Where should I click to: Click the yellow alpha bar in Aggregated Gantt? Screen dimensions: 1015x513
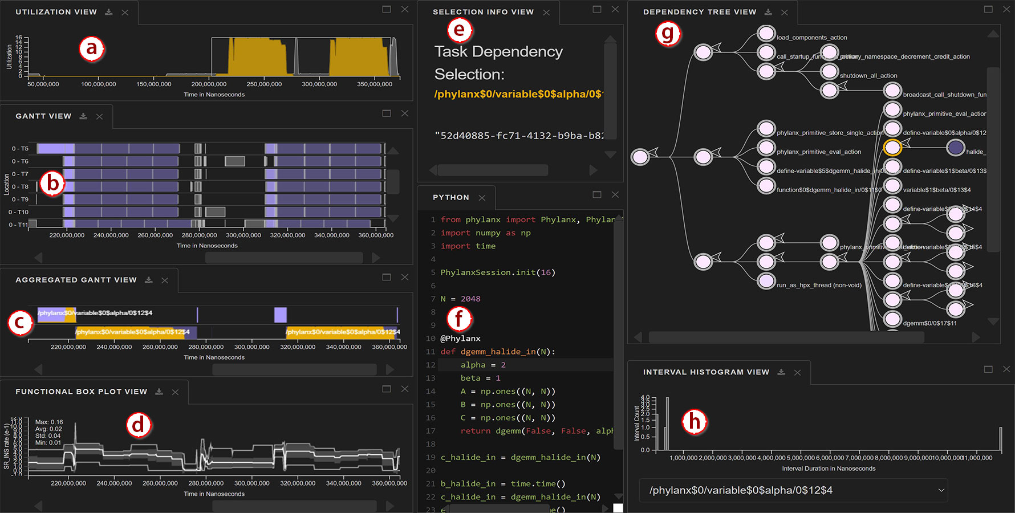pyautogui.click(x=130, y=332)
